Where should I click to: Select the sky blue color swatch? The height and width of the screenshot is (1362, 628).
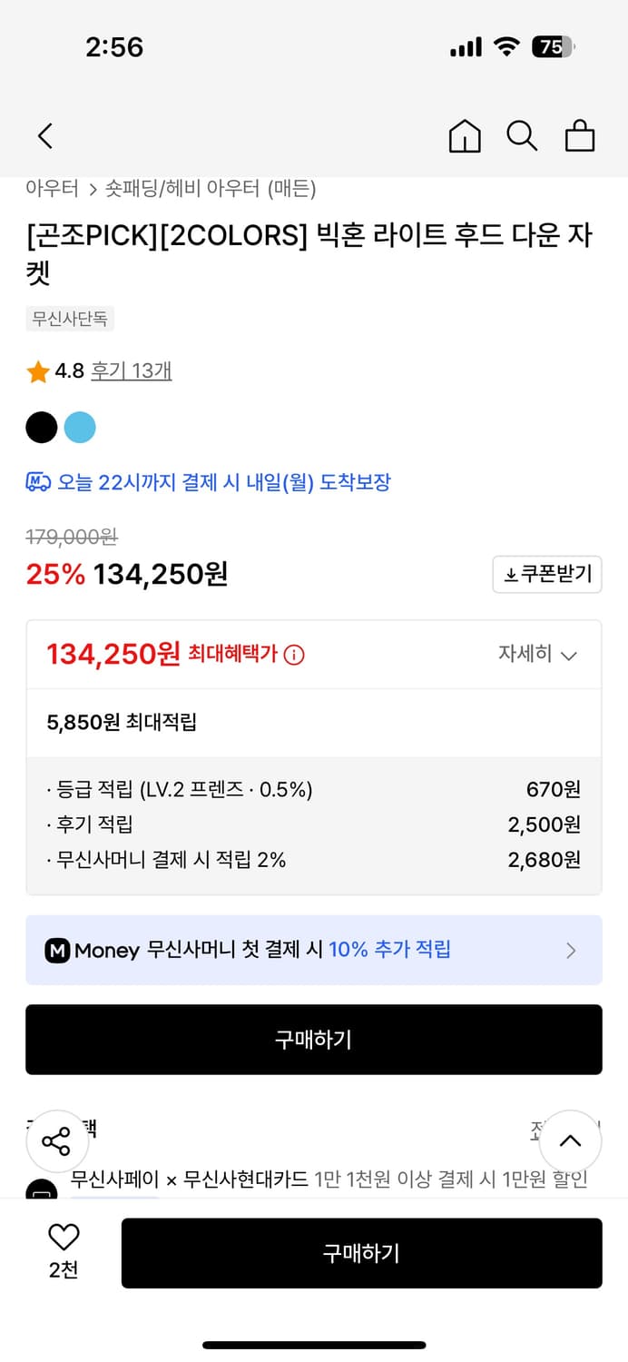click(x=80, y=427)
